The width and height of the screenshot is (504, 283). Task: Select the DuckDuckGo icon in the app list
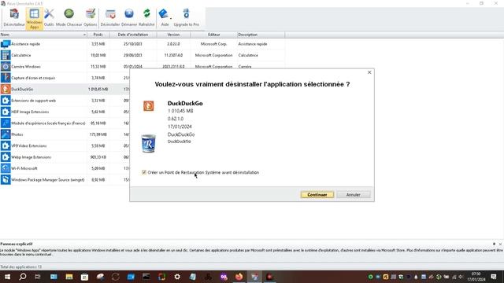coord(6,89)
